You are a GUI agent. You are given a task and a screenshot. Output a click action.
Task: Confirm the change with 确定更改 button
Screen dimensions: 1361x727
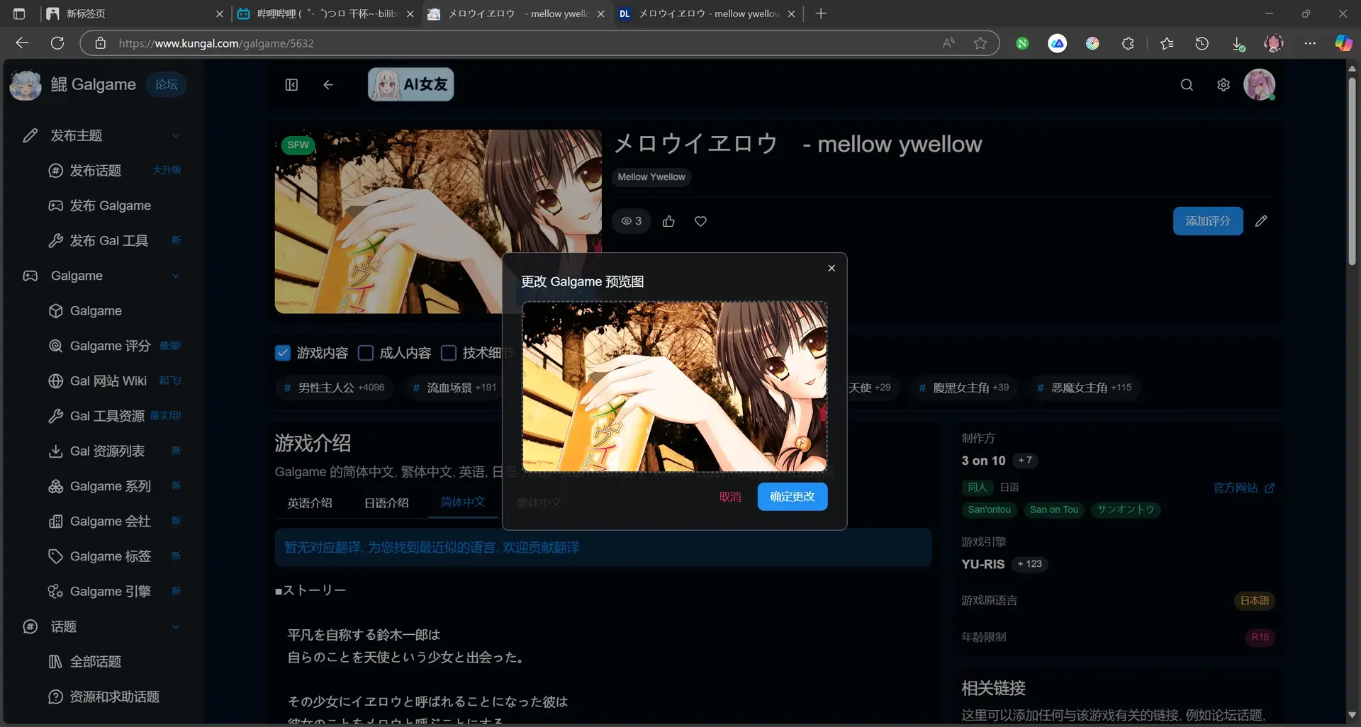(792, 497)
